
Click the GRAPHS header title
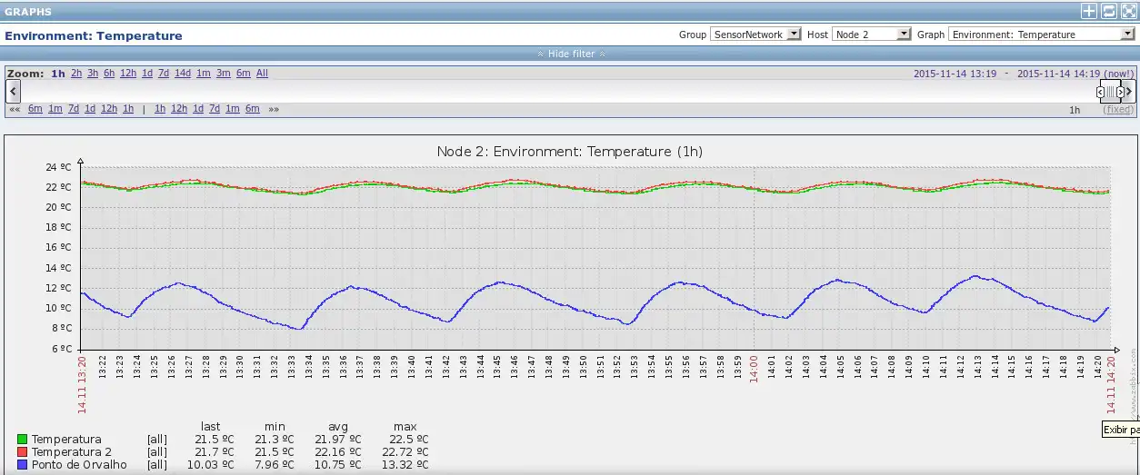(28, 12)
